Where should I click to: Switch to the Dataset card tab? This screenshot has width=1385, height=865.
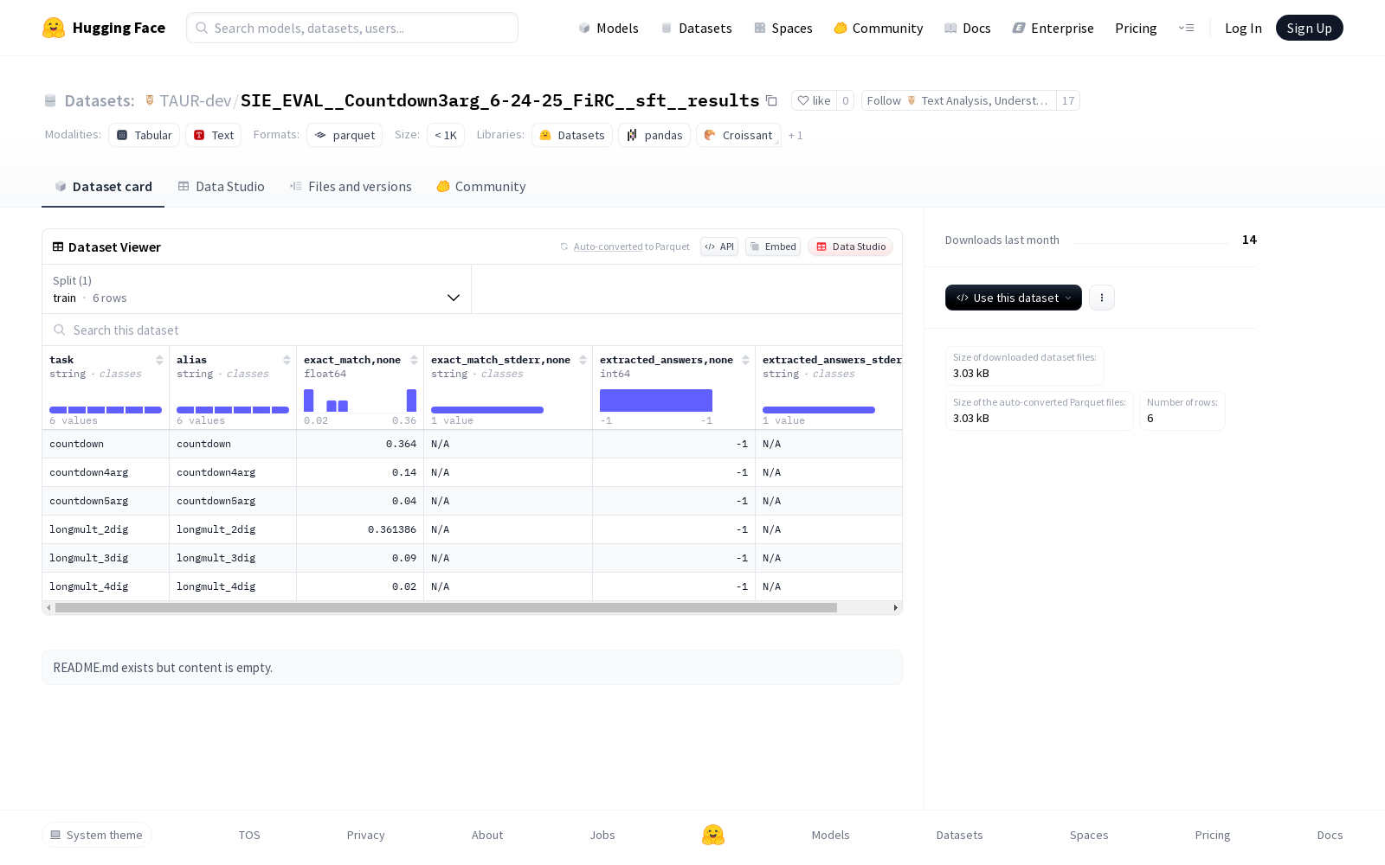click(x=103, y=187)
